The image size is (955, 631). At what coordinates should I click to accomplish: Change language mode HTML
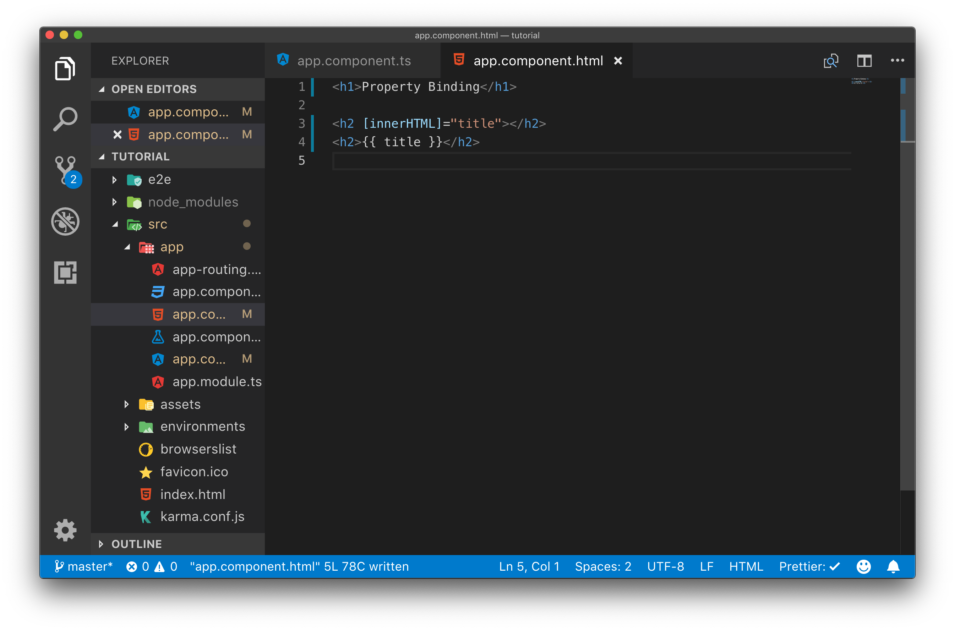746,567
